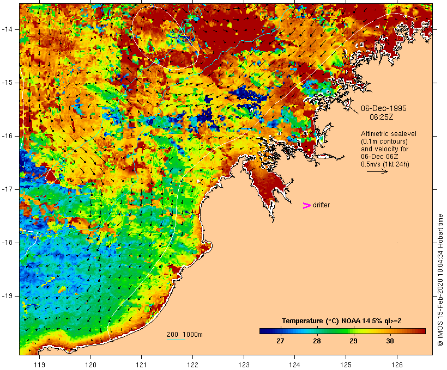Click the date text '06-Dec-1995'
This screenshot has width=447, height=370.
click(383, 108)
